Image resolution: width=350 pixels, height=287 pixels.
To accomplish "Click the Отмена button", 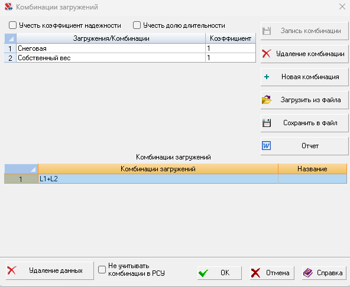I will point(272,273).
